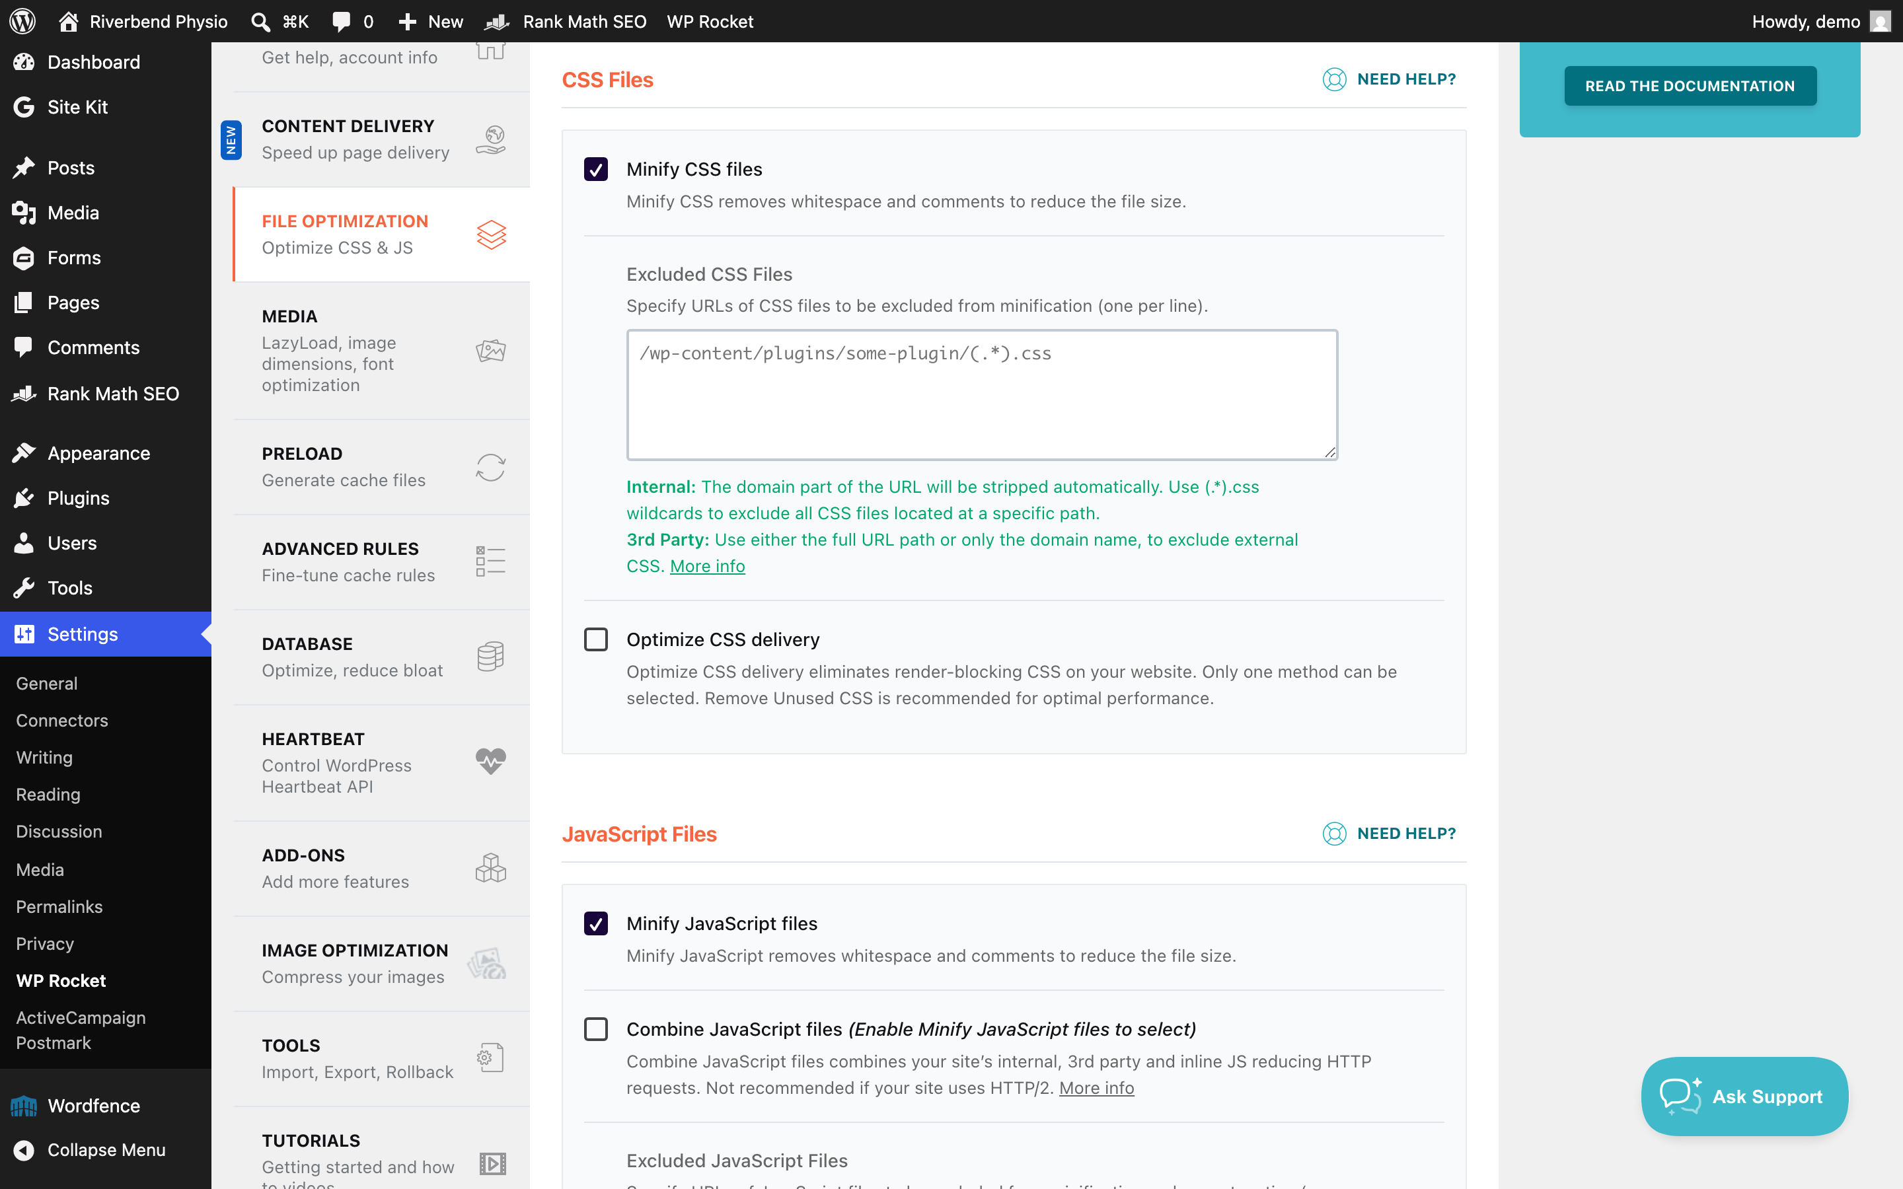1903x1189 pixels.
Task: Open Riverbend Physio site link
Action: point(143,21)
